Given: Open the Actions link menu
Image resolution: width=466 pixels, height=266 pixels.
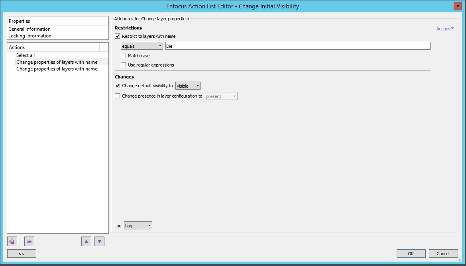Looking at the screenshot, I should click(445, 29).
